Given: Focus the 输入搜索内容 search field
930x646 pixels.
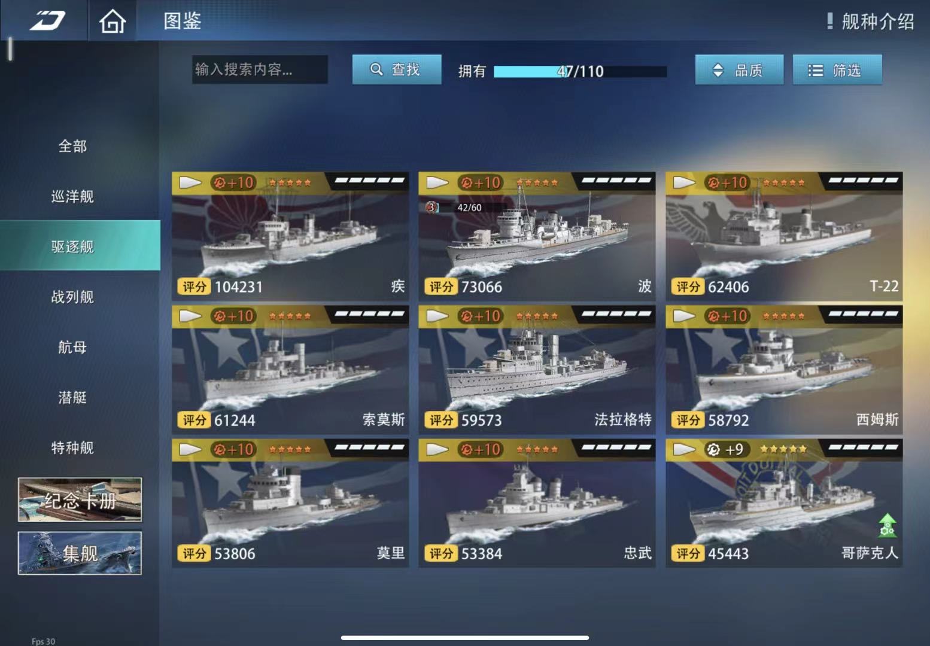Looking at the screenshot, I should pyautogui.click(x=260, y=69).
